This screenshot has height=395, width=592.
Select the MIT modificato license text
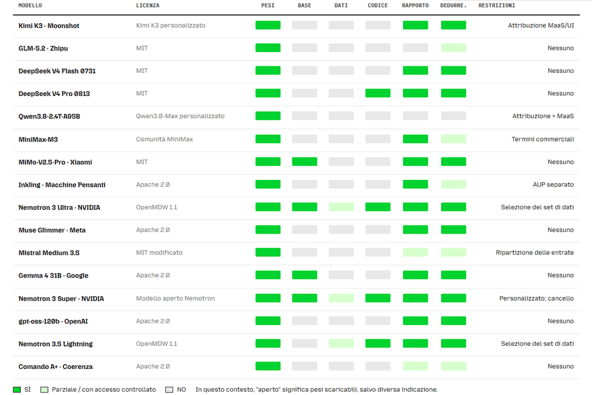click(x=159, y=252)
